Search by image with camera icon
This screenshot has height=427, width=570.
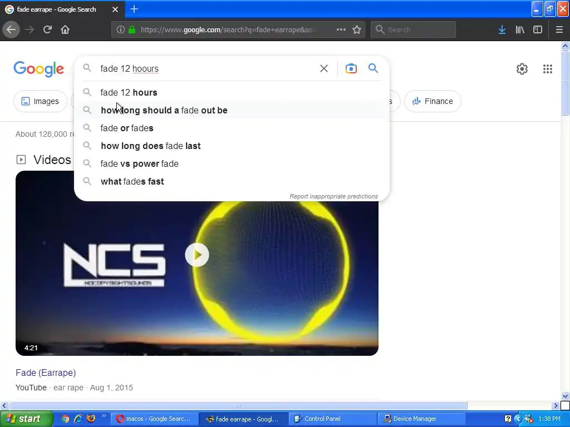(351, 68)
